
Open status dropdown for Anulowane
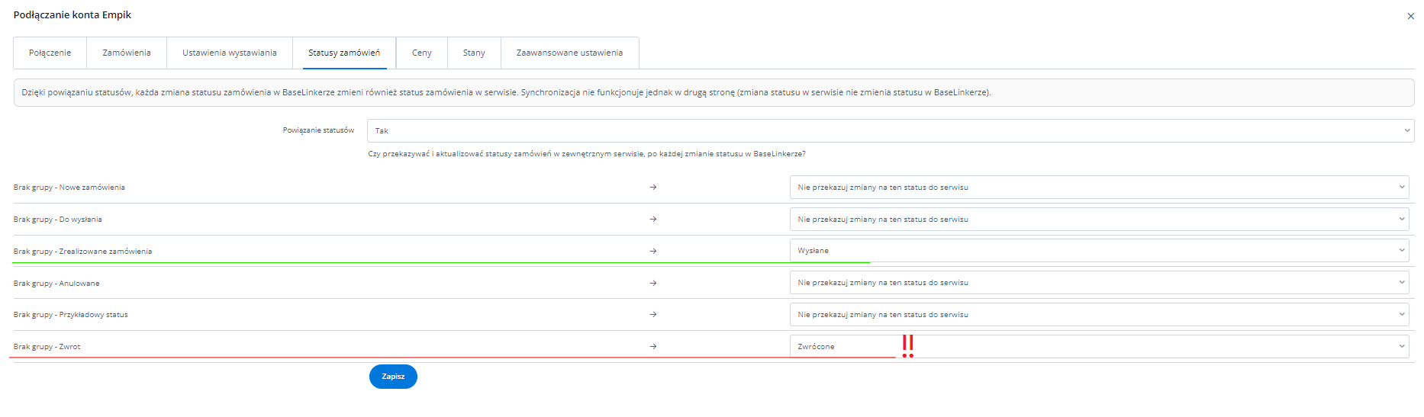pos(1099,283)
